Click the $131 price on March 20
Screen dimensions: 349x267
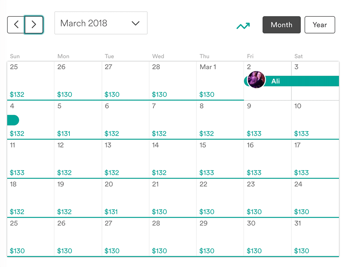pos(111,212)
